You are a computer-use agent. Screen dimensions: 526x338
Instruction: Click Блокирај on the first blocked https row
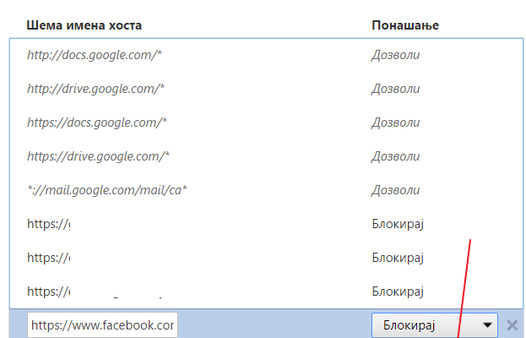pos(398,224)
